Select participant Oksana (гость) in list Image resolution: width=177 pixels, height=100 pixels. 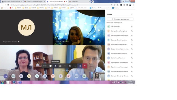[120, 26]
